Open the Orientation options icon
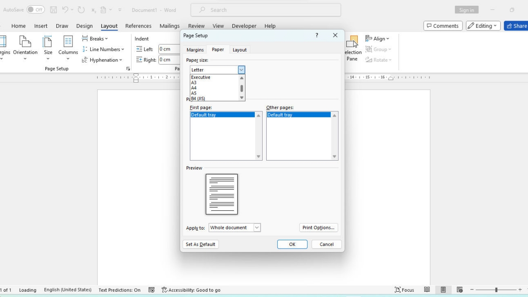528x297 pixels. point(25,42)
